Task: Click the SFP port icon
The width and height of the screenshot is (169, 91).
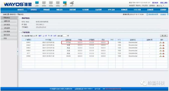Action: click(72, 3)
